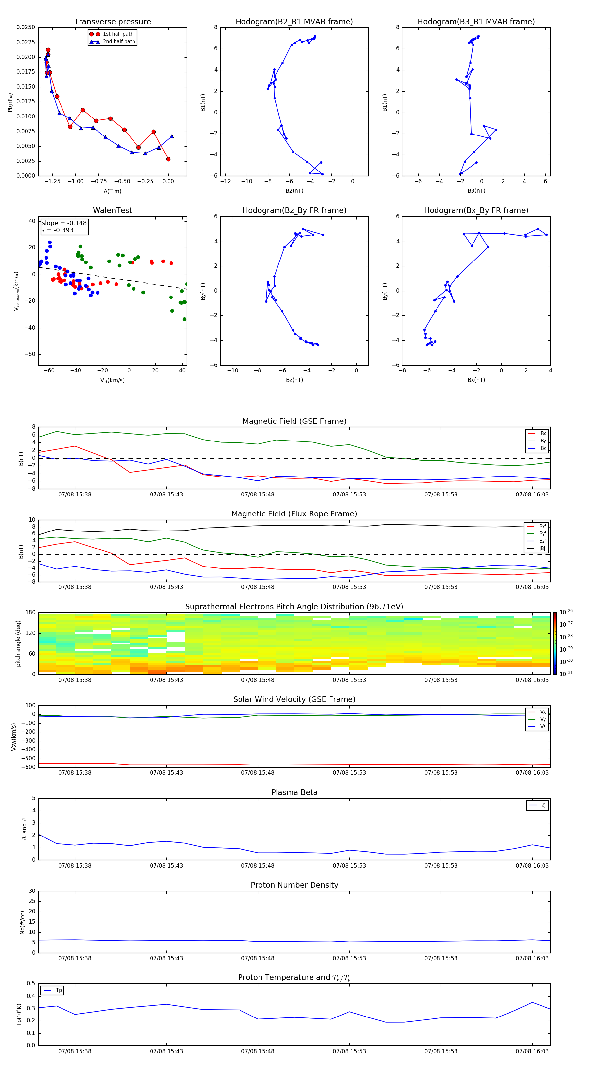
Task: Click 'Magnetic Field (Flux Rope Frame)' title
Action: (294, 514)
